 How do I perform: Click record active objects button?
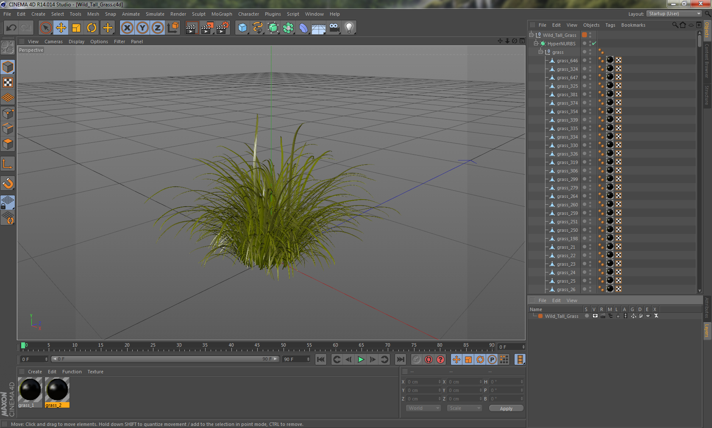(417, 359)
